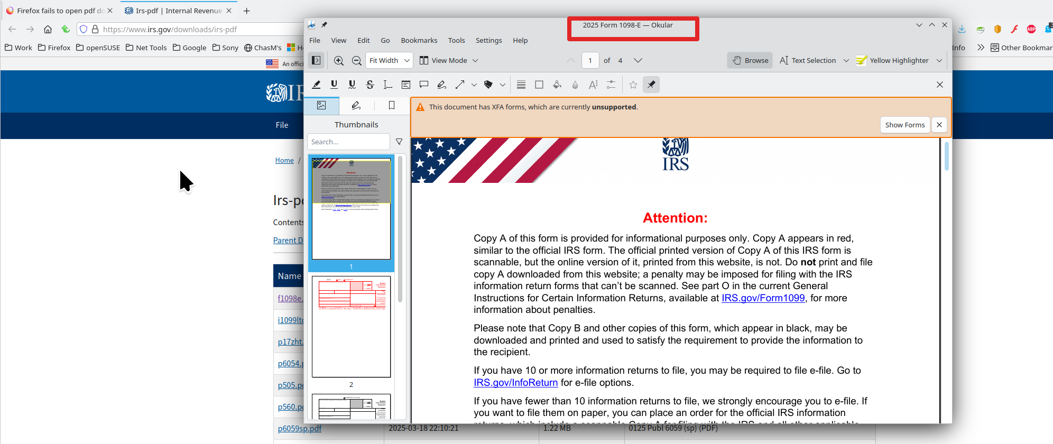Open the annotation settings sliders icon
The width and height of the screenshot is (1053, 444).
[611, 85]
